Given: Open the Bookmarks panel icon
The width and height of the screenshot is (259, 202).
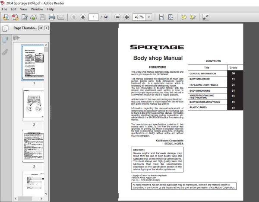Looking at the screenshot, I should [x=5, y=40].
